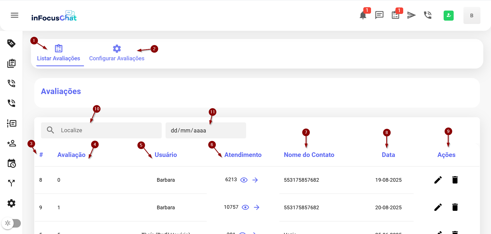Image resolution: width=491 pixels, height=234 pixels.
Task: Click the green user status button
Action: pyautogui.click(x=449, y=15)
